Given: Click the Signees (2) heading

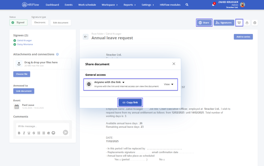Looking at the screenshot, I should (x=21, y=35).
